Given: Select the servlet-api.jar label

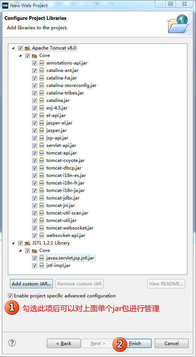Looking at the screenshot, I should click(x=61, y=145).
